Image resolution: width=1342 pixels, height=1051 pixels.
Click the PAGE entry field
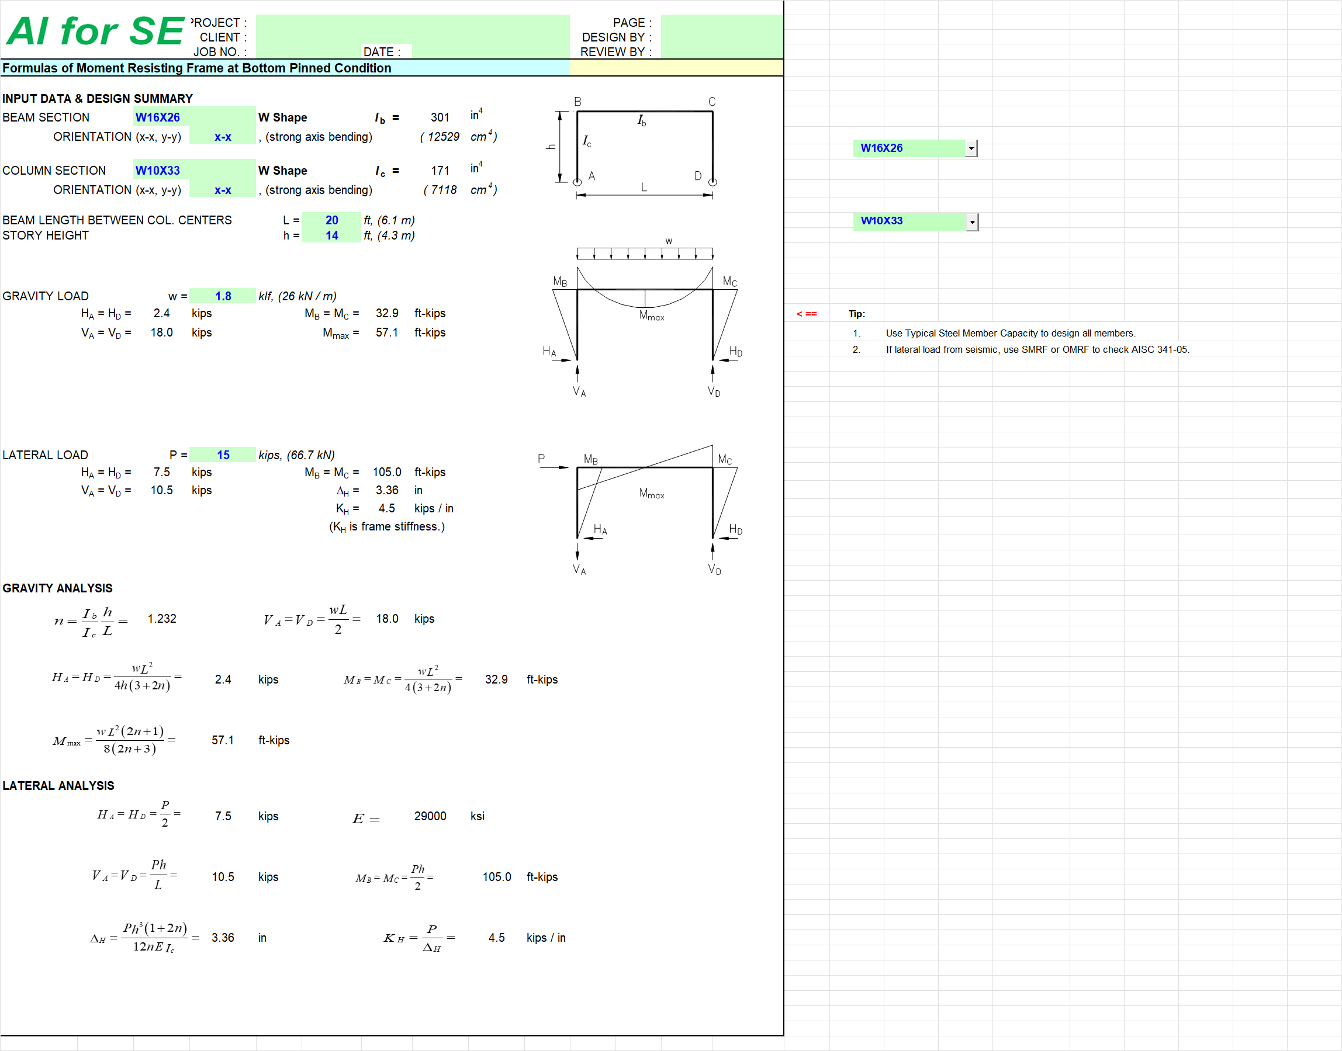pyautogui.click(x=720, y=22)
